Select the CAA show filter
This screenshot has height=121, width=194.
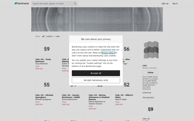(58, 36)
